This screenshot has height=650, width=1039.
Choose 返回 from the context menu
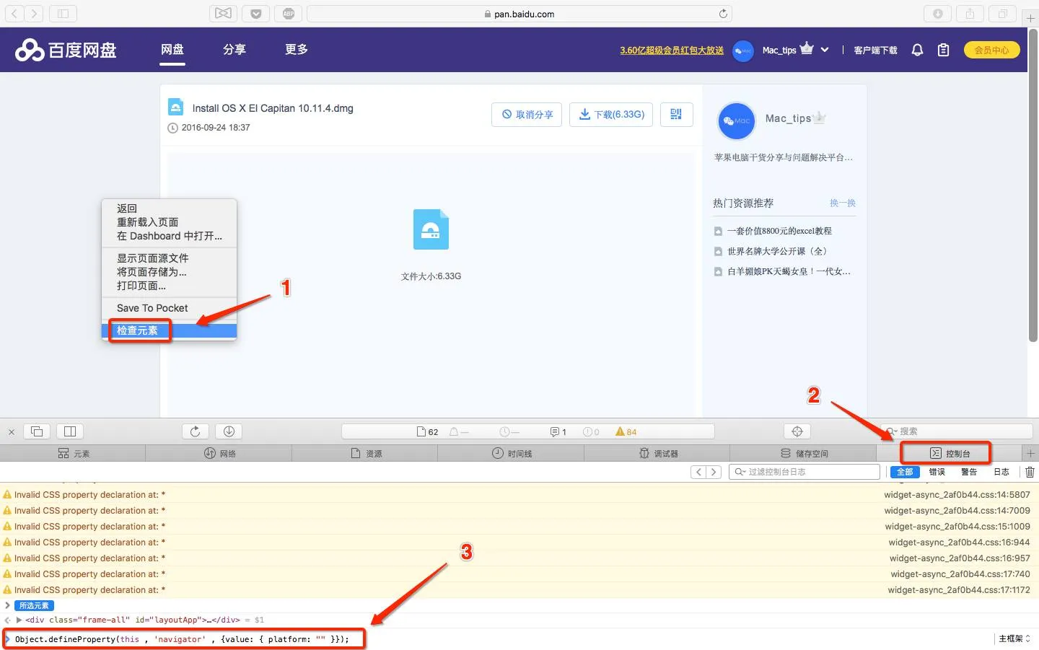tap(169, 208)
